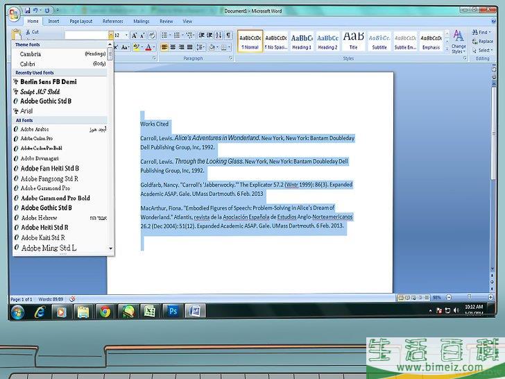Choose Calibri body font
505x379 pixels.
pyautogui.click(x=60, y=64)
